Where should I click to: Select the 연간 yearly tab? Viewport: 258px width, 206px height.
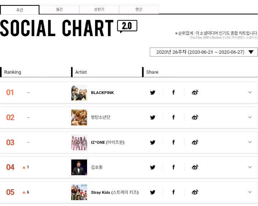[139, 10]
